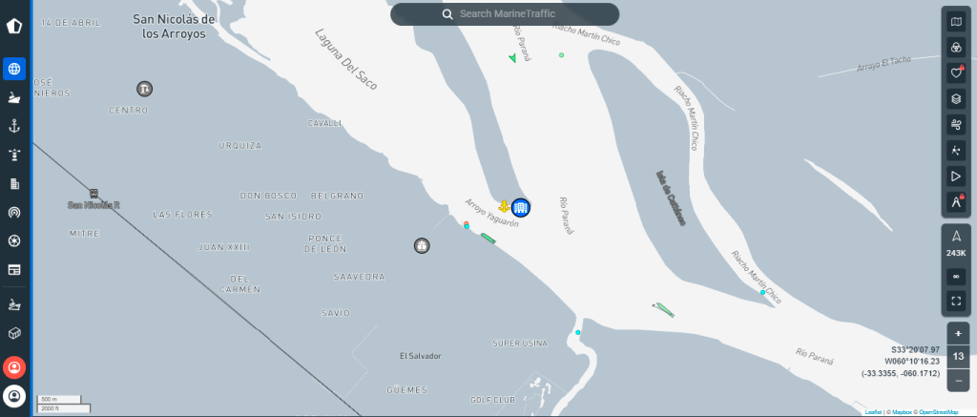Enter fullscreen map mode
This screenshot has width=977, height=417.
coord(956,302)
